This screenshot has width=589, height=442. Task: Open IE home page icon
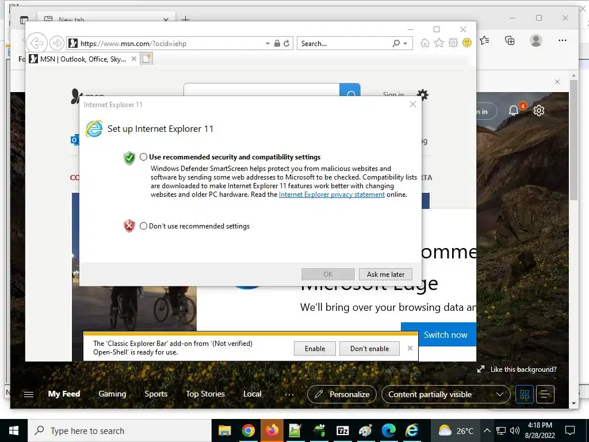tap(424, 43)
